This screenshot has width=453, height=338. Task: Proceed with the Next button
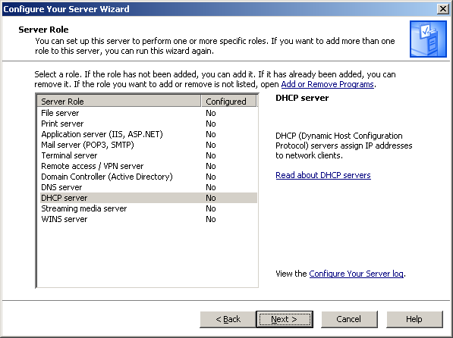285,319
